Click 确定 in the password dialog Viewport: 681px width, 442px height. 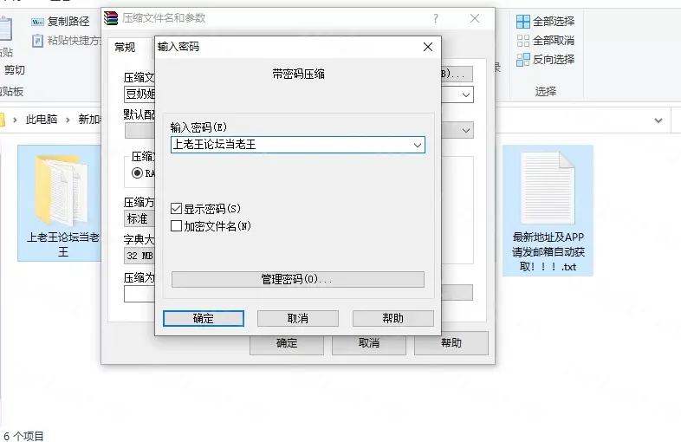coord(204,319)
